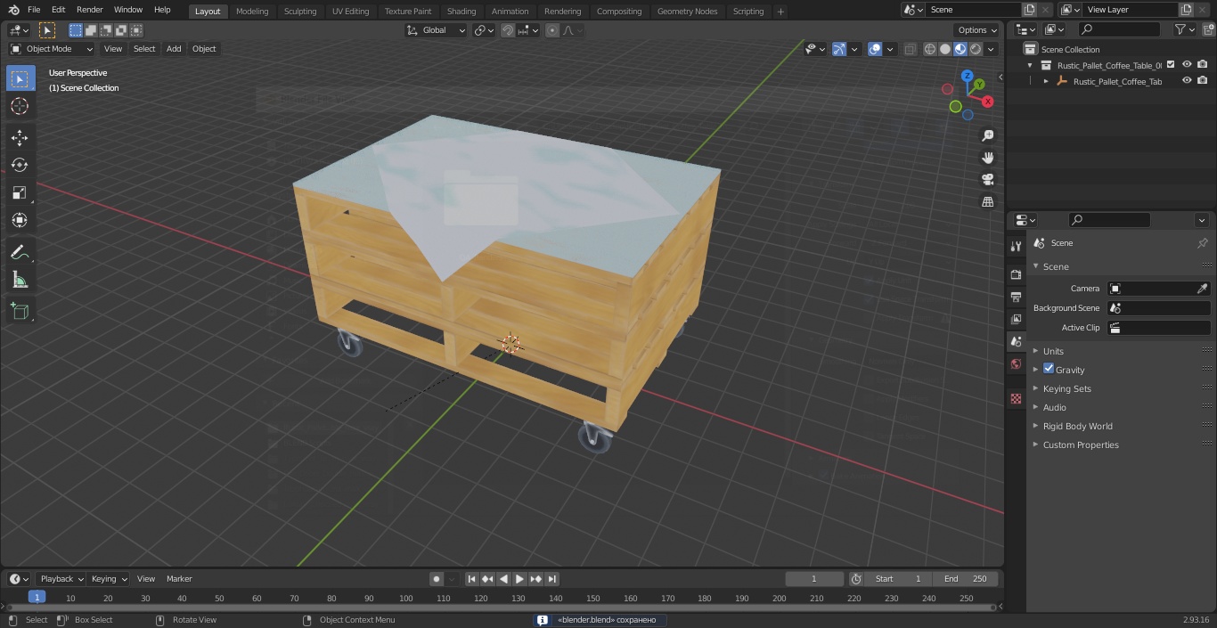
Task: Activate the Rotate tool
Action: [x=20, y=165]
